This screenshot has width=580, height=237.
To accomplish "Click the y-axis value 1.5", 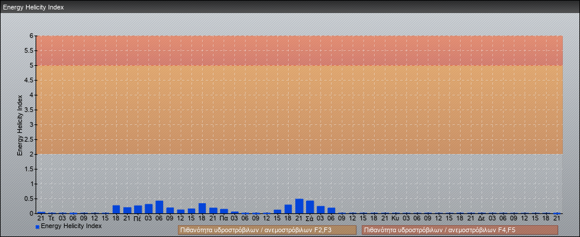I will (30, 169).
